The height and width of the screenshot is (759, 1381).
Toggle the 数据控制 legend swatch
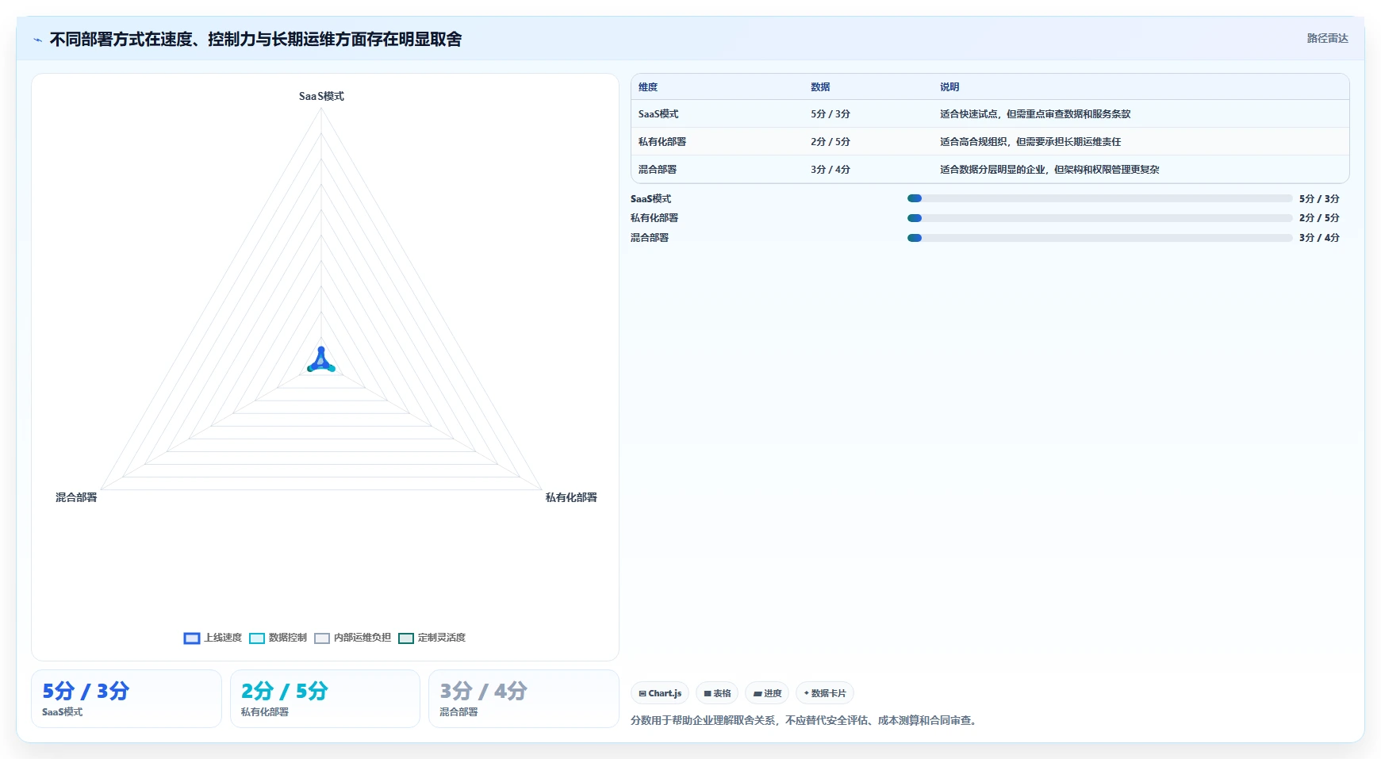pyautogui.click(x=257, y=638)
